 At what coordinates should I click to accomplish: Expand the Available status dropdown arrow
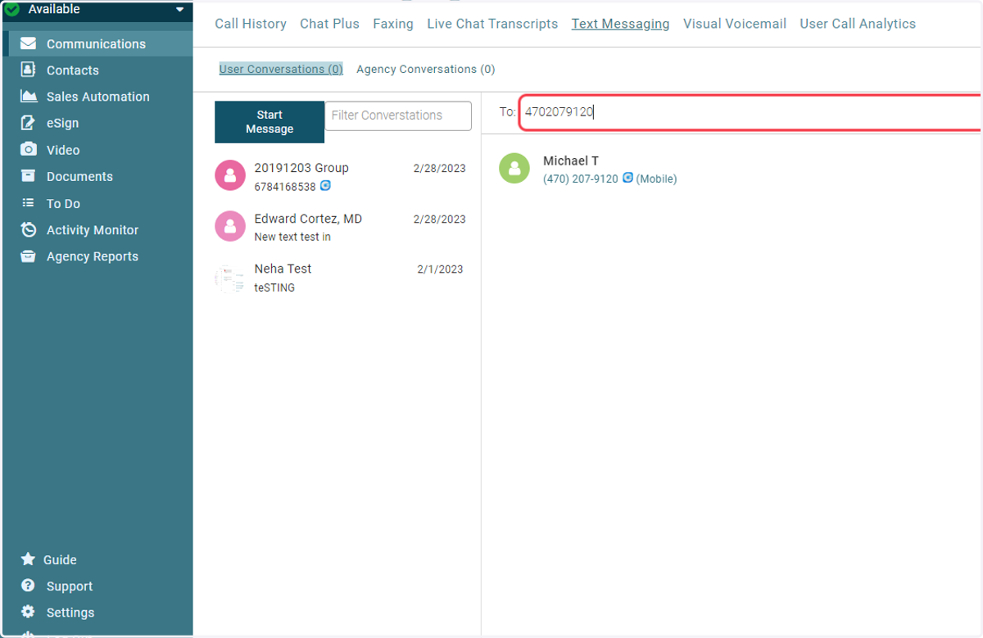pyautogui.click(x=180, y=10)
